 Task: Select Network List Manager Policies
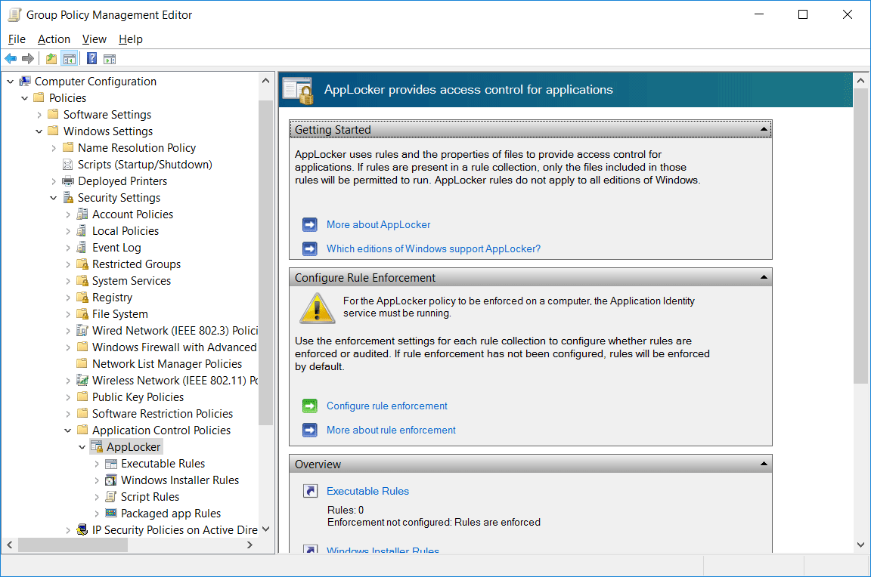click(x=166, y=364)
